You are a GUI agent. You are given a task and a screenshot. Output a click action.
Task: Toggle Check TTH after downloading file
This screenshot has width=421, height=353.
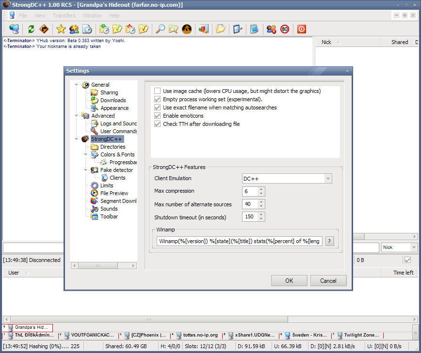pyautogui.click(x=157, y=124)
